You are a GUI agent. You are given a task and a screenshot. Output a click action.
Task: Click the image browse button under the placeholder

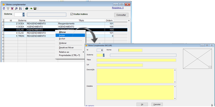click(210, 67)
